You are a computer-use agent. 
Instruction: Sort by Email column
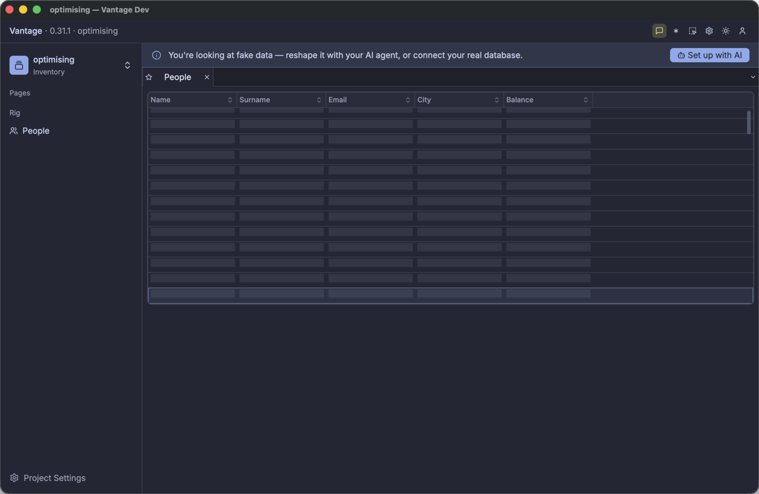tap(407, 100)
